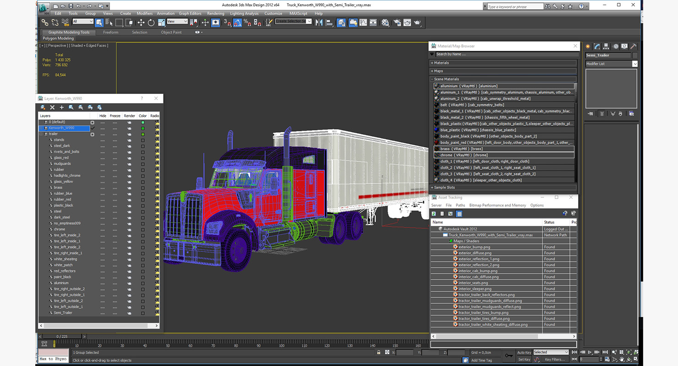Click the Mirror tool icon

pyautogui.click(x=319, y=22)
